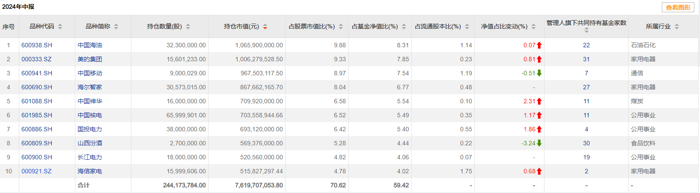The height and width of the screenshot is (193, 700).
Task: Sort by 占基金净值比(%) sort arrows
Action: pos(404,27)
